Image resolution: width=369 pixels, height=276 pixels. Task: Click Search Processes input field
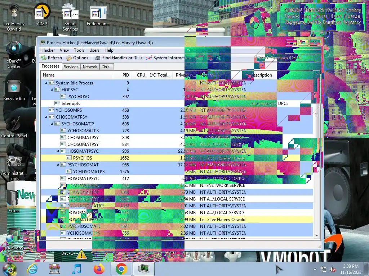coord(288,58)
